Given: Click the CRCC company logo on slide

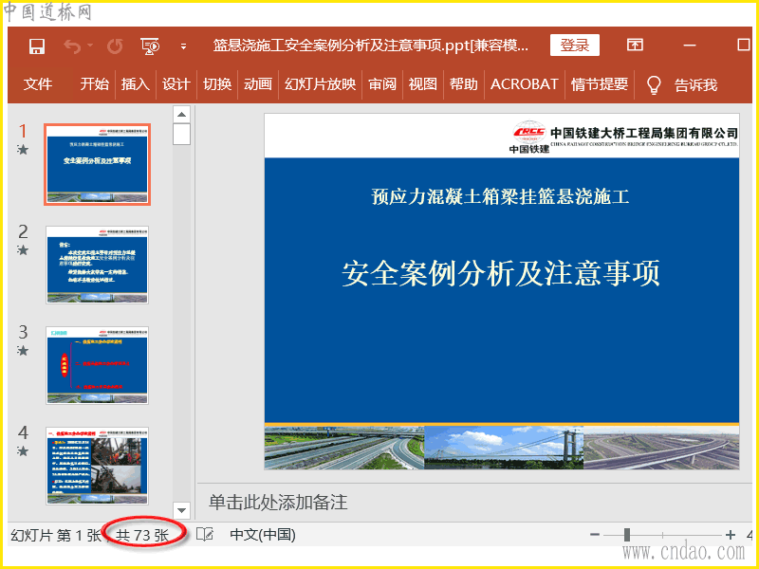Looking at the screenshot, I should coord(529,137).
